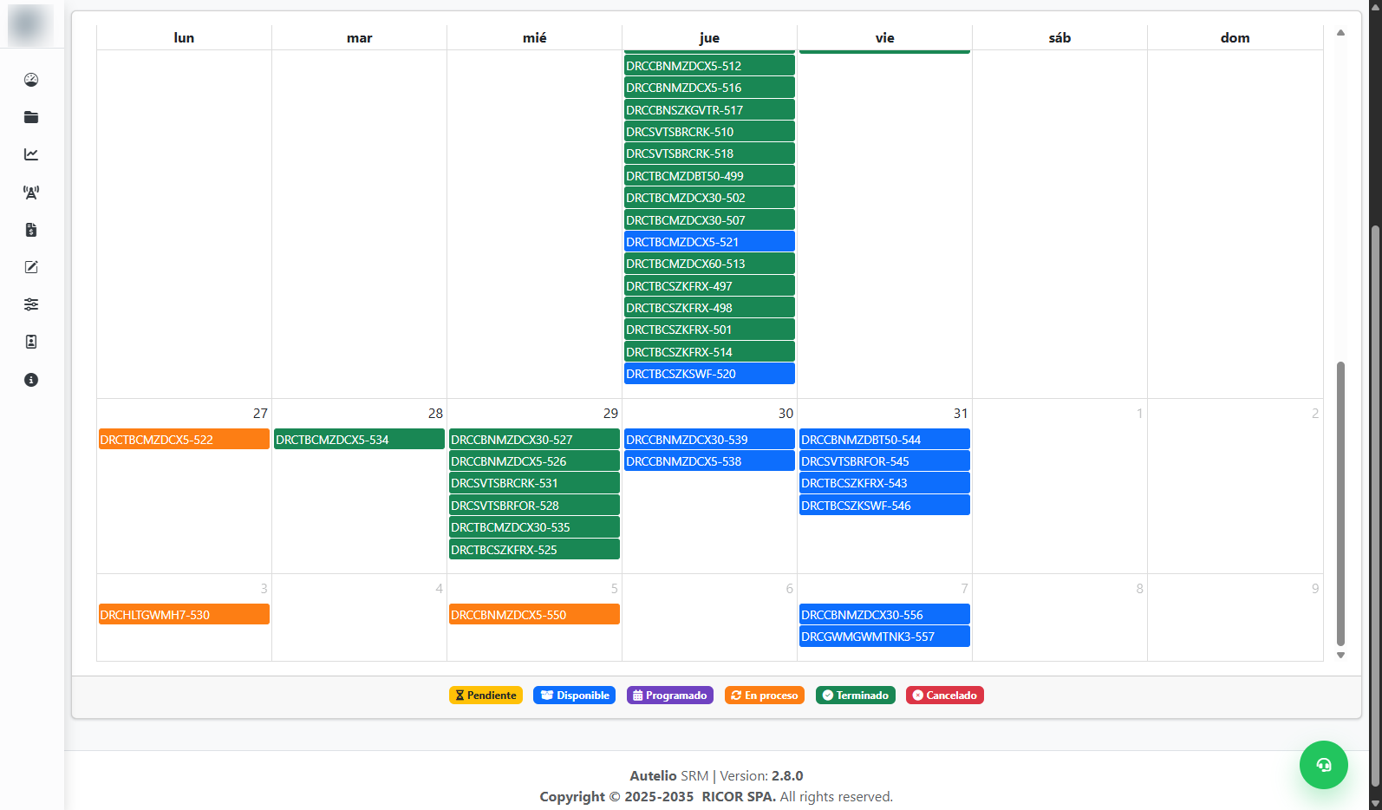Screen dimensions: 1382x810
Task: Open event DRCCBNSZKGVTR-517
Action: click(709, 110)
